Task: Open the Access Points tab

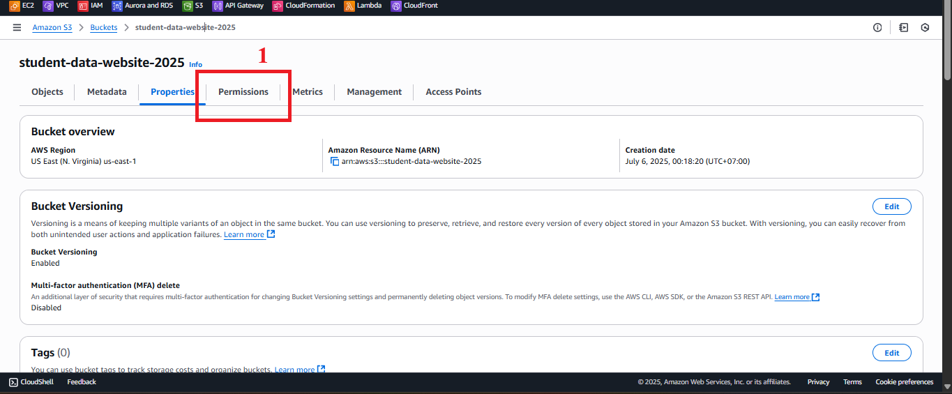Action: coord(453,91)
